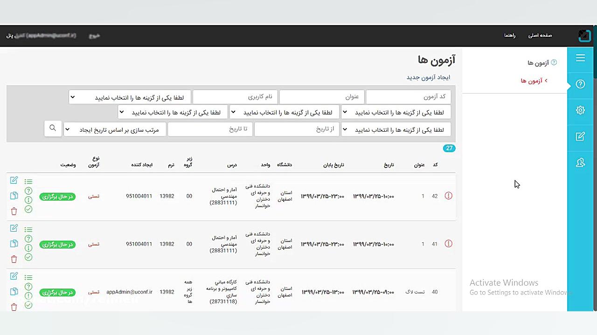Image resolution: width=597 pixels, height=335 pixels.
Task: Click the application logo in the top bar
Action: tap(584, 35)
